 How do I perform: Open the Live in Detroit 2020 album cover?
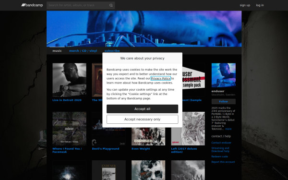(69, 80)
